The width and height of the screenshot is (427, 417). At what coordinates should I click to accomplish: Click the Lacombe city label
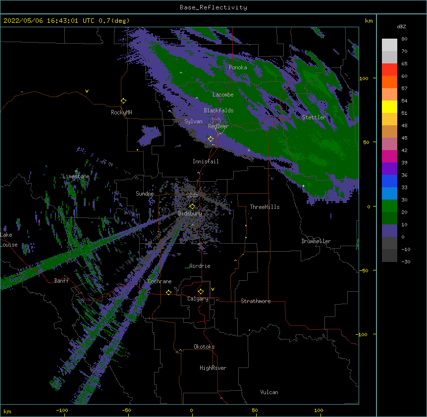(223, 95)
